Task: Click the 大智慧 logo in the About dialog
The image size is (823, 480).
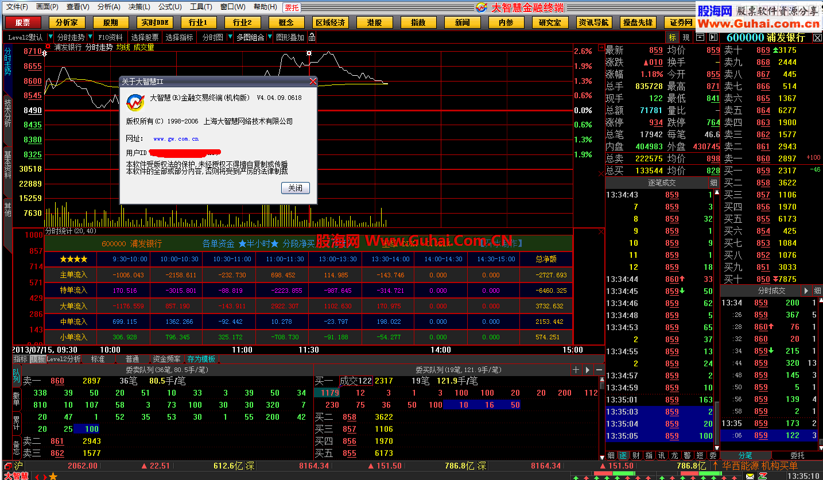Action: coord(135,102)
